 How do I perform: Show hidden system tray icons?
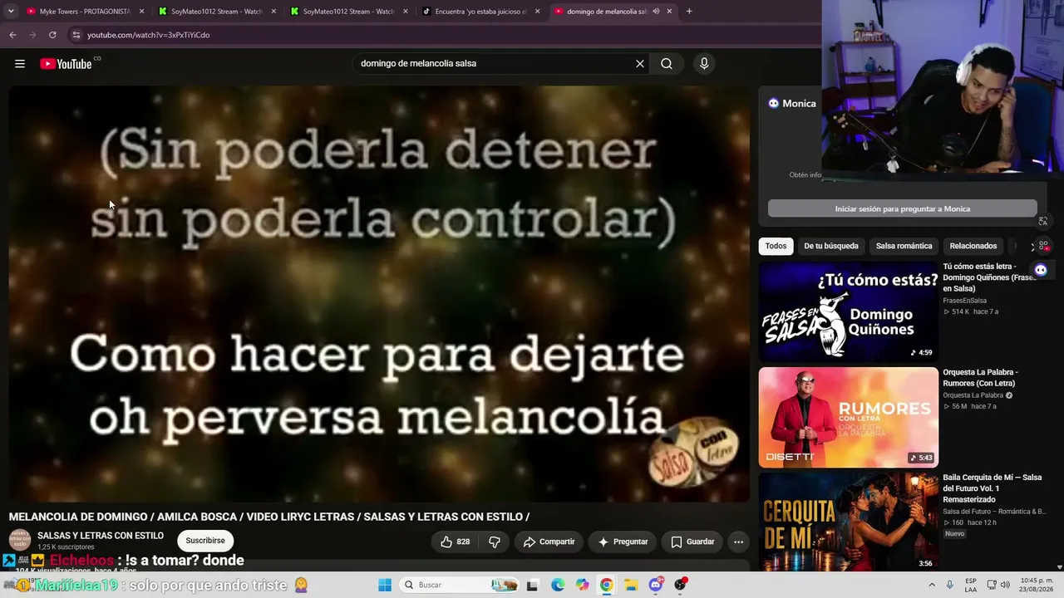[931, 585]
